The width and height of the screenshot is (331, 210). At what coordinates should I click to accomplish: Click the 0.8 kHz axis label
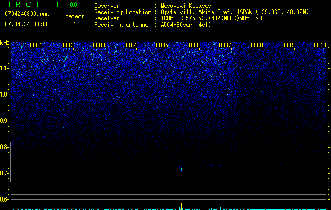[x=4, y=147]
